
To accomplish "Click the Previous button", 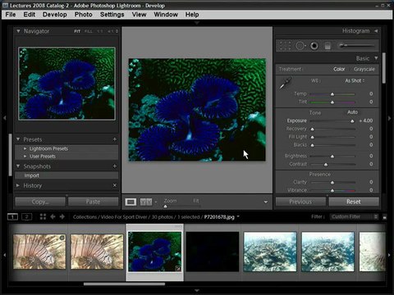I will [300, 202].
